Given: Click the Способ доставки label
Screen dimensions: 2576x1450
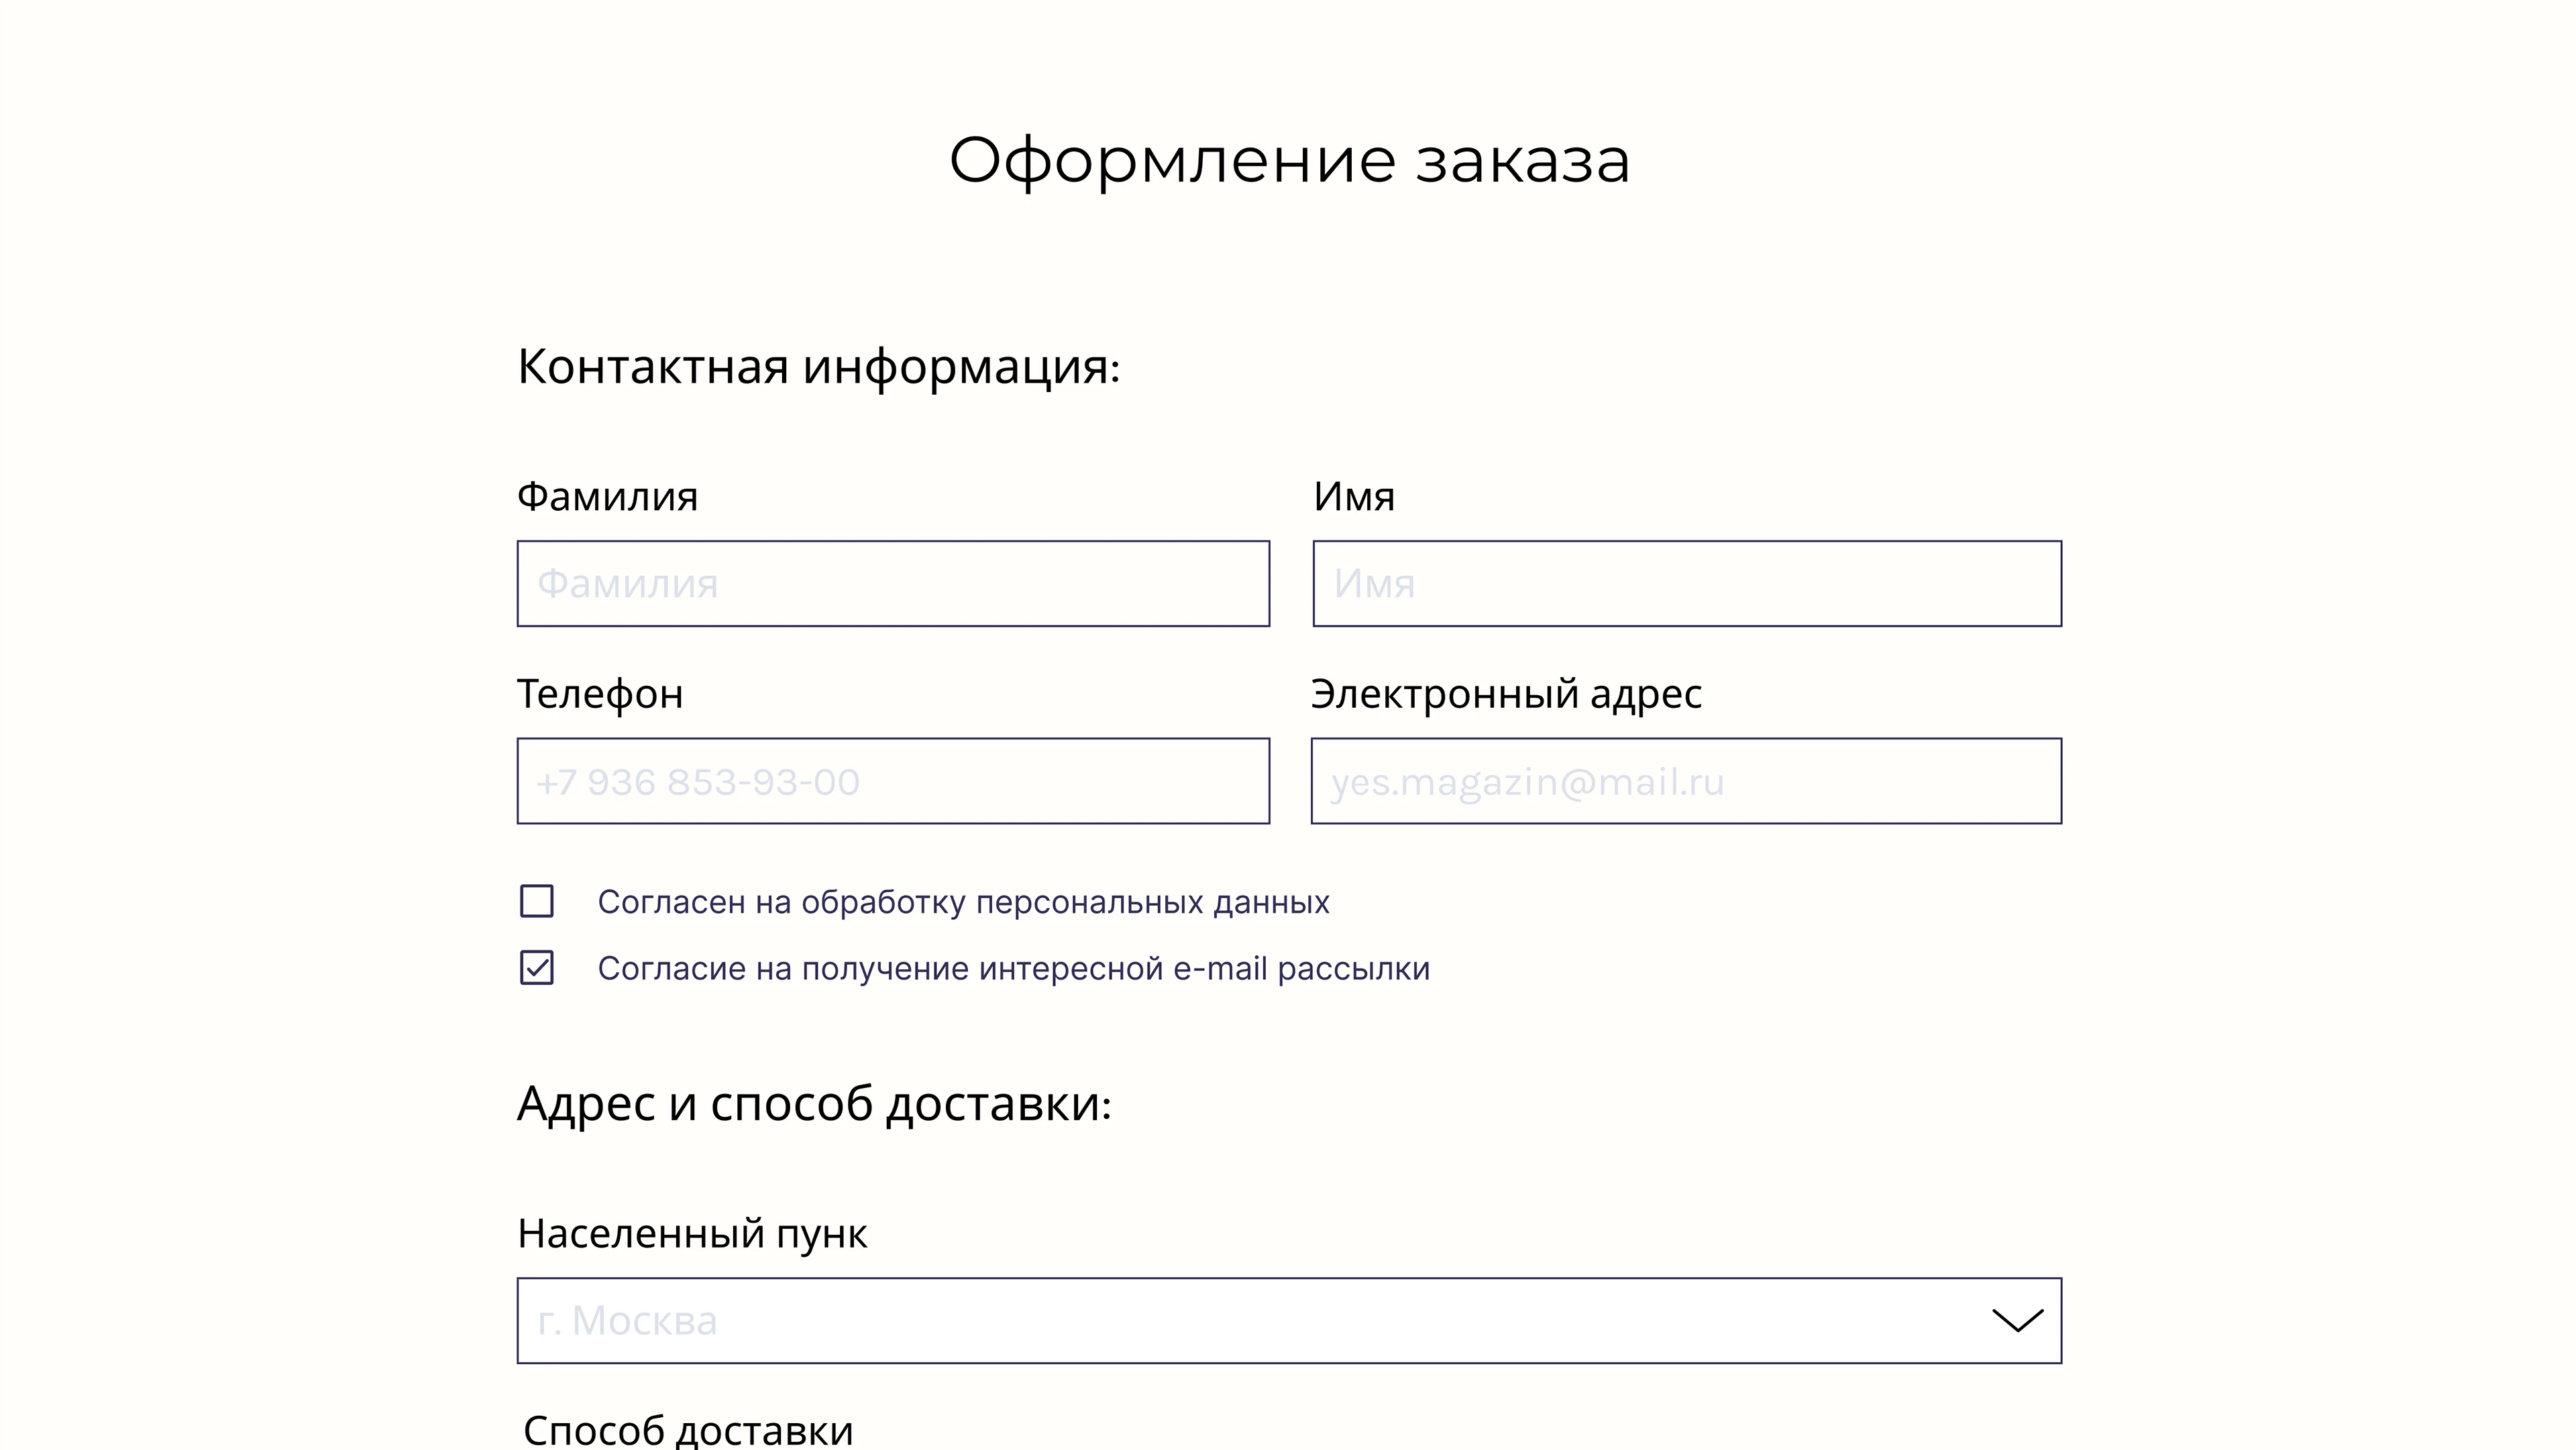Looking at the screenshot, I should coord(688,1430).
